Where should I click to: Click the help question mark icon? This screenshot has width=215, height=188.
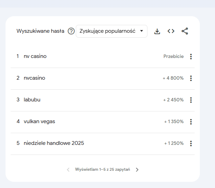tap(71, 31)
